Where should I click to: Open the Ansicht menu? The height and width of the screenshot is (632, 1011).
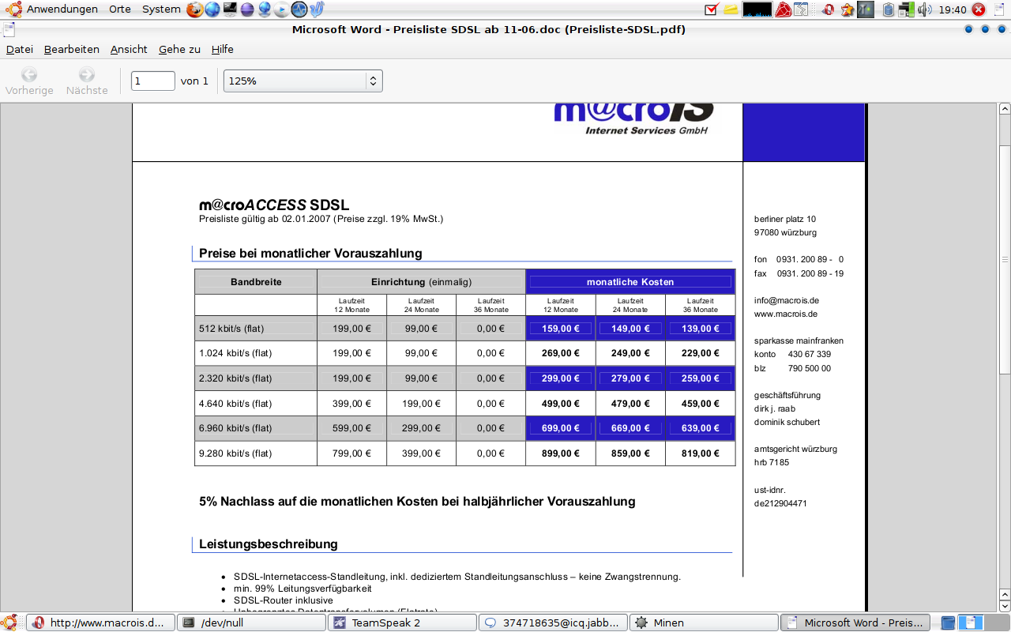tap(129, 49)
